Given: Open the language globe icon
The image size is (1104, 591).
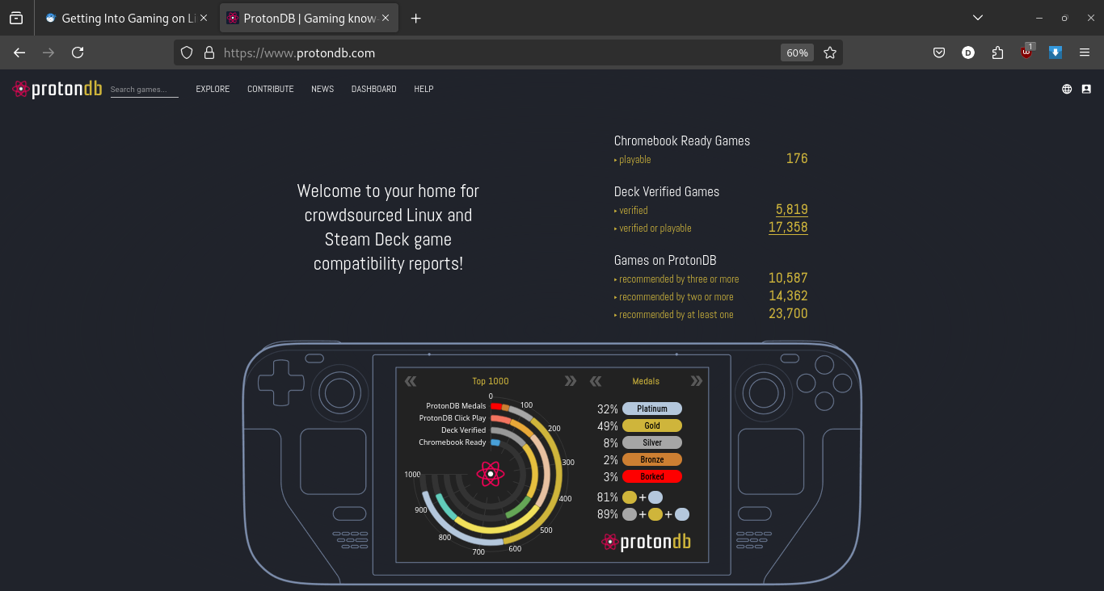Looking at the screenshot, I should coord(1067,89).
